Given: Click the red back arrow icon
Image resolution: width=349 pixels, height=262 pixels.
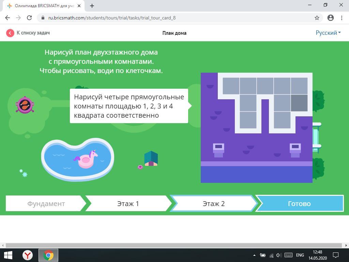Looking at the screenshot, I should point(10,33).
